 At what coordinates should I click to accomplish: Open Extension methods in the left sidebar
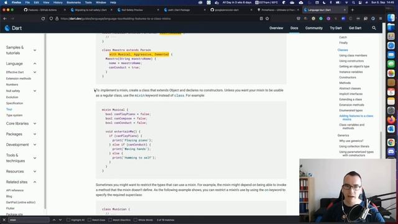click(19, 78)
